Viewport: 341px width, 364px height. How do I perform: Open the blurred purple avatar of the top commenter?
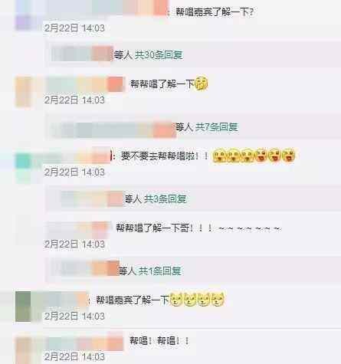(x=25, y=16)
